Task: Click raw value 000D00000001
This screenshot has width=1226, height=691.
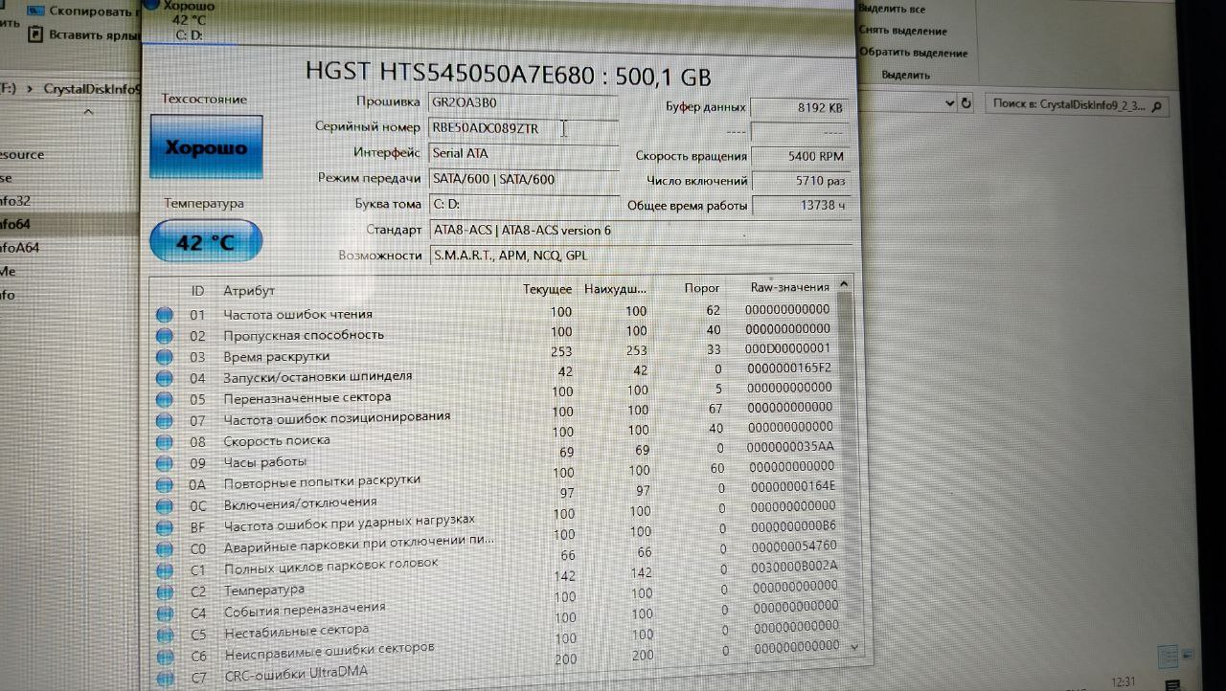Action: point(788,349)
